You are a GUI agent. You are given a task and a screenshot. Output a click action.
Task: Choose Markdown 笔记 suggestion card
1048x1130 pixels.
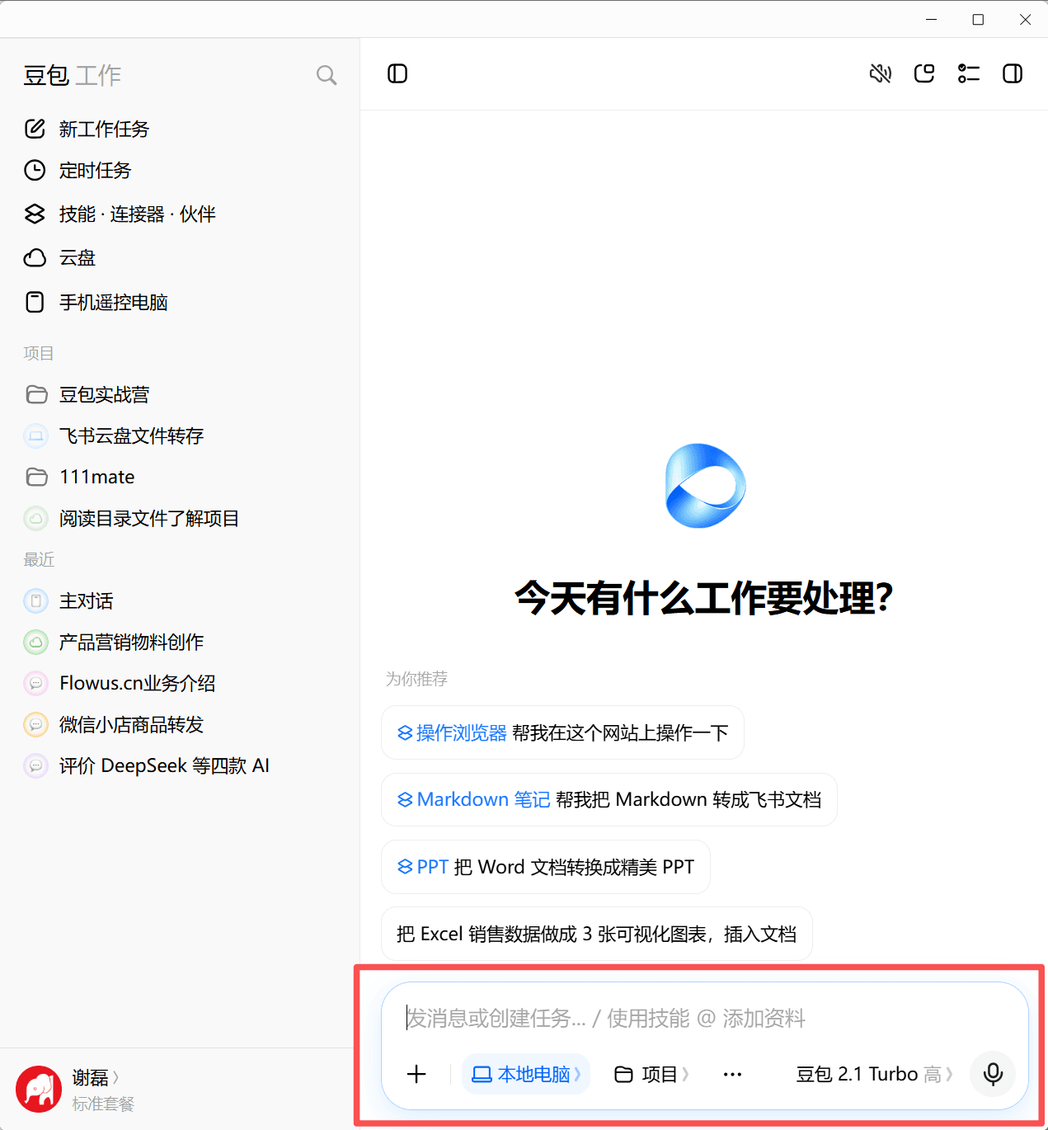[x=609, y=799]
